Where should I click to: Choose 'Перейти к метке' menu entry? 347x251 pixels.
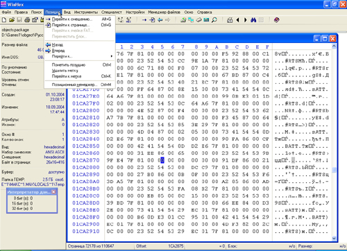tap(80, 76)
